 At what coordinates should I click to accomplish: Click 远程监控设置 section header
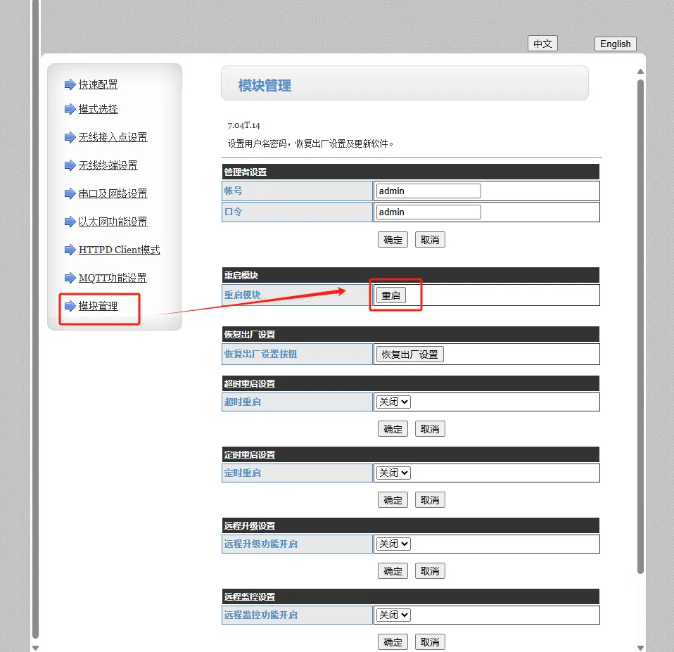pos(411,596)
